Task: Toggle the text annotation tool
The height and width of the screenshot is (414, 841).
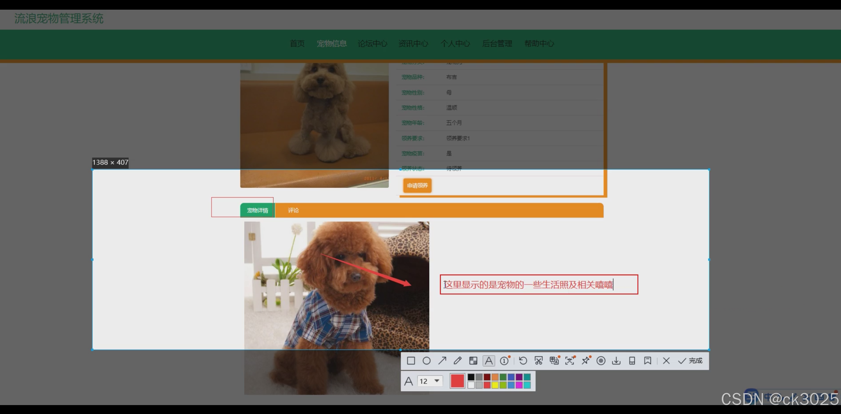Action: click(x=489, y=361)
